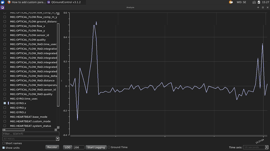Check the M81:GYRO.y parameter
Viewport: 270px width, 151px height.
point(4,108)
